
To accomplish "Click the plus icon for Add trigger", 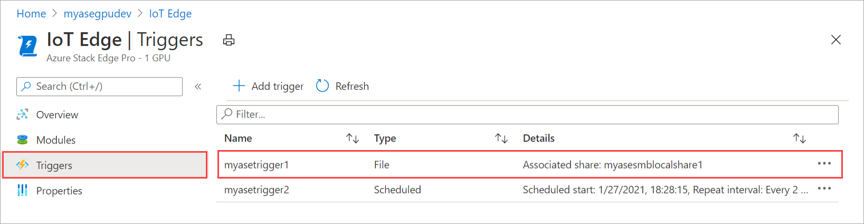I will pos(239,86).
